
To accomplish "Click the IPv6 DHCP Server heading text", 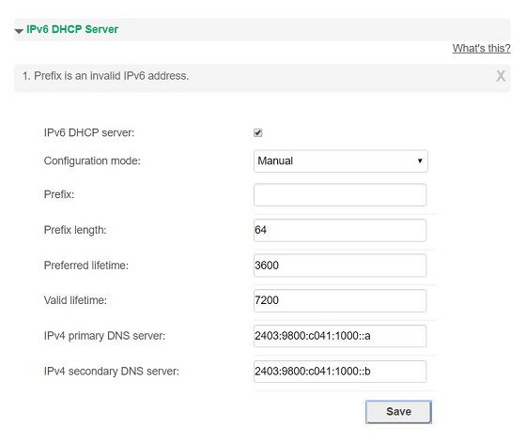I will 72,29.
